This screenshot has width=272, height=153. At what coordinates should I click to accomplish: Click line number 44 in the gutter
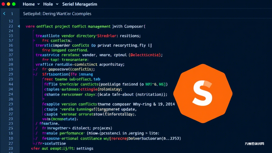click(11, 84)
